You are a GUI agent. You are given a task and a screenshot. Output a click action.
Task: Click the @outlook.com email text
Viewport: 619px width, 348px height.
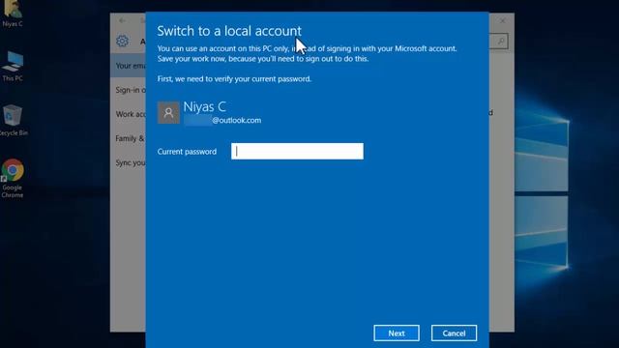(236, 120)
